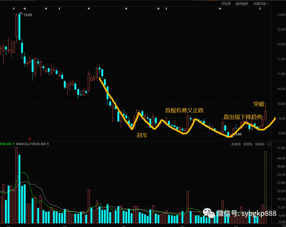Click the MAVOL2:76526.300 readout
286x227 pixels.
pos(31,144)
